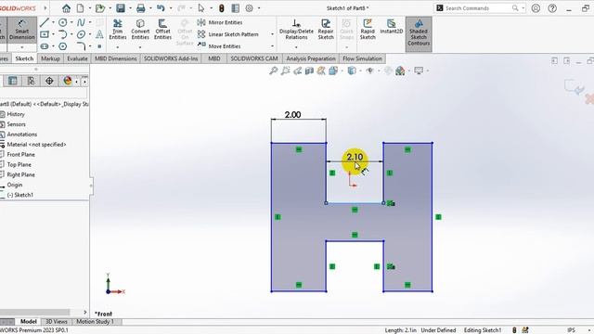The height and width of the screenshot is (334, 594).
Task: Expand the SOLIDWORKS menu flyout arrow
Action: point(45,7)
